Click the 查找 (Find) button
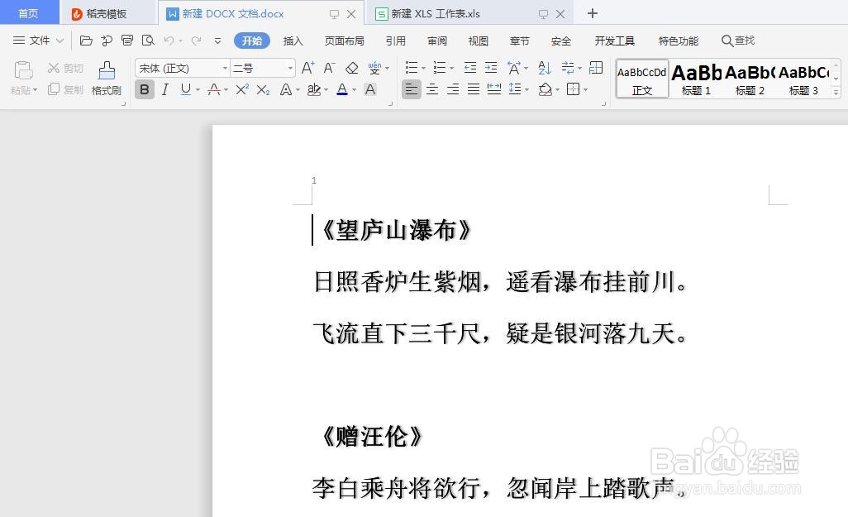Viewport: 848px width, 517px height. click(737, 40)
